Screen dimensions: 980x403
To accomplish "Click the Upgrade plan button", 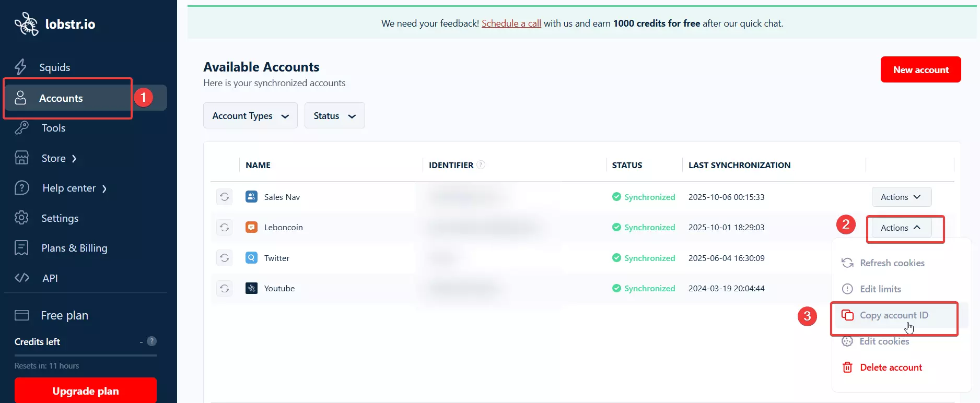I will pos(86,391).
